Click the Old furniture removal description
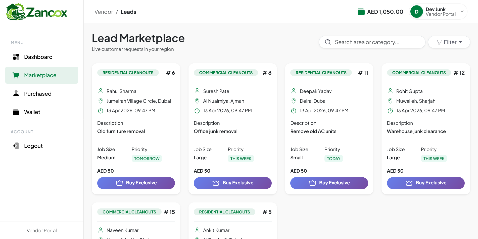478x239 pixels. pos(121,131)
